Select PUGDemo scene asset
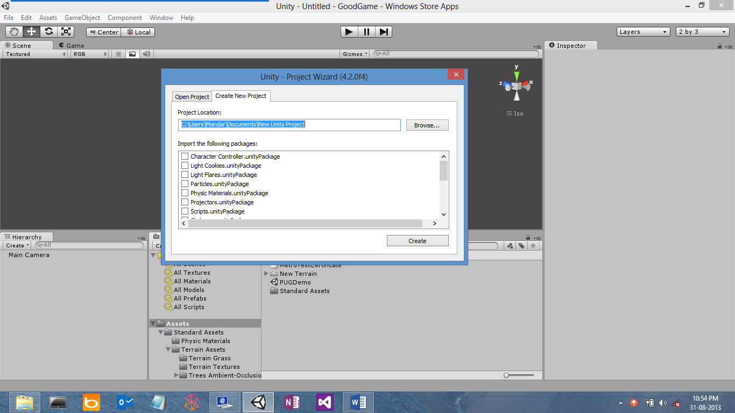Viewport: 735px width, 413px height. 291,282
